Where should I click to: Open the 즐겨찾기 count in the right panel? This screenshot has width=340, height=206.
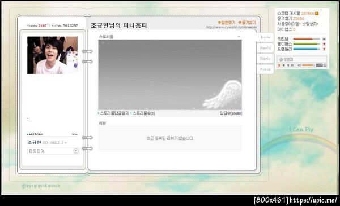tap(298, 19)
